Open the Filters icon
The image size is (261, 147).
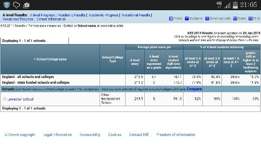[171, 18]
